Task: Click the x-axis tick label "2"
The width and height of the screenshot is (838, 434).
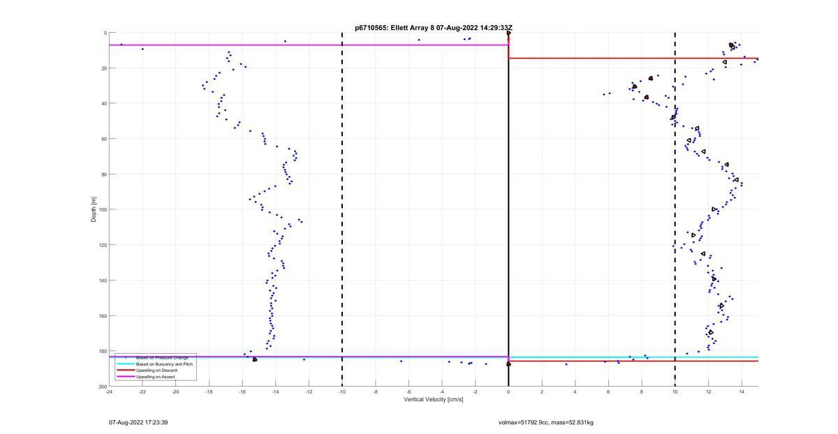Action: pyautogui.click(x=542, y=391)
